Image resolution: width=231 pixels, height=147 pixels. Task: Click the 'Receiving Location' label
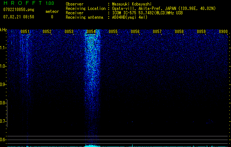[x=86, y=8]
